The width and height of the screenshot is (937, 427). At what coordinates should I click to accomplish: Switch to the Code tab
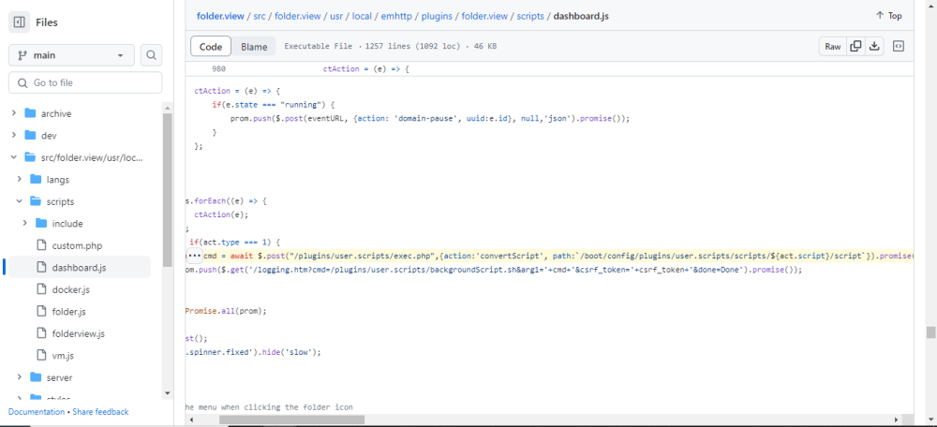211,47
